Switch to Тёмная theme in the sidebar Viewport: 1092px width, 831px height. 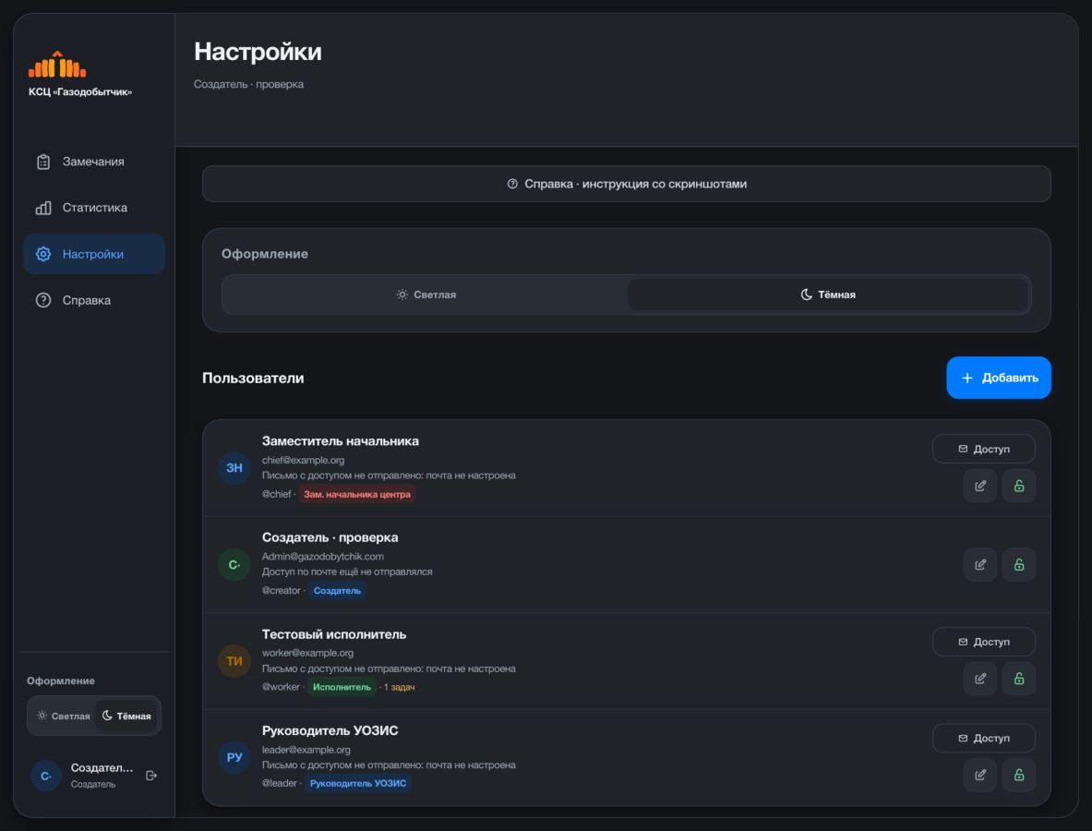point(126,717)
